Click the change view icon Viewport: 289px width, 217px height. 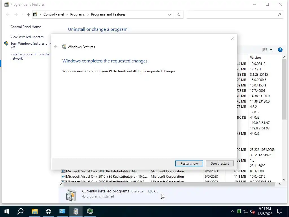pos(264,50)
